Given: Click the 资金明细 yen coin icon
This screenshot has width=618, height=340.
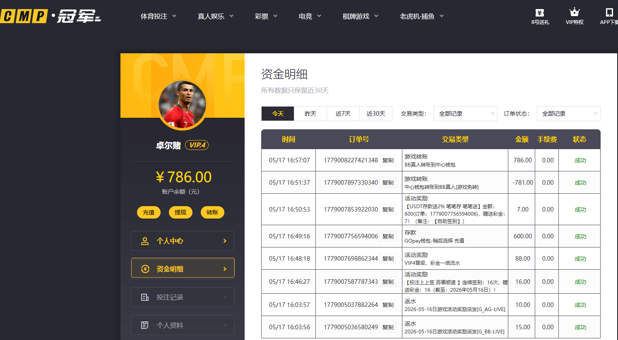Looking at the screenshot, I should [x=145, y=269].
